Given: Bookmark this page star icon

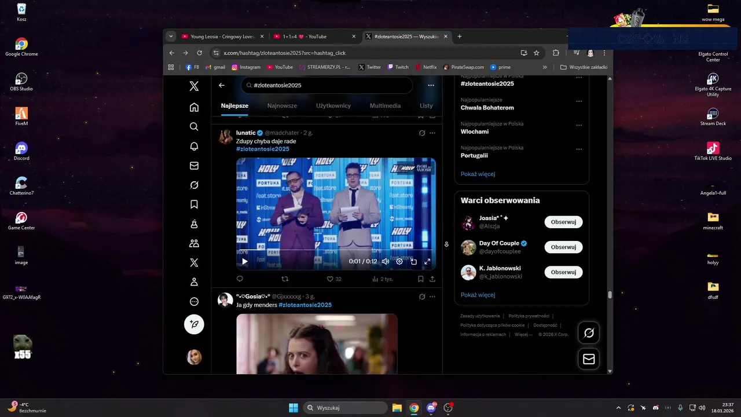Looking at the screenshot, I should [x=537, y=53].
